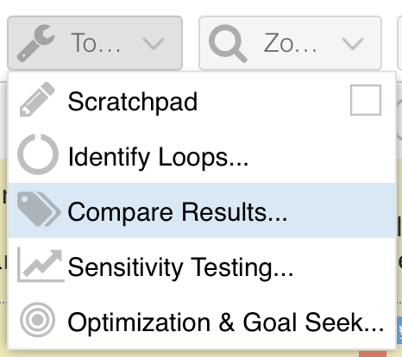Click the magnifying glass Zoom icon
Image resolution: width=402 pixels, height=357 pixels.
[228, 44]
